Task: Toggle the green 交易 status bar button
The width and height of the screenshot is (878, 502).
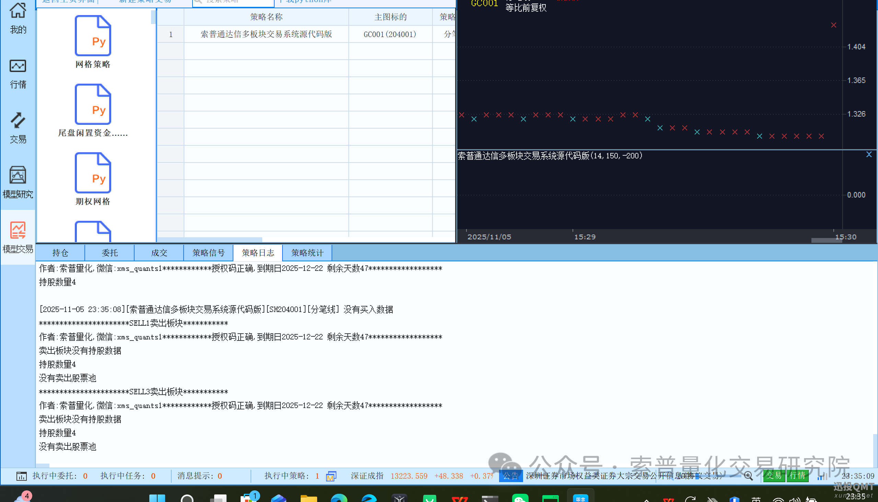Action: pos(774,476)
